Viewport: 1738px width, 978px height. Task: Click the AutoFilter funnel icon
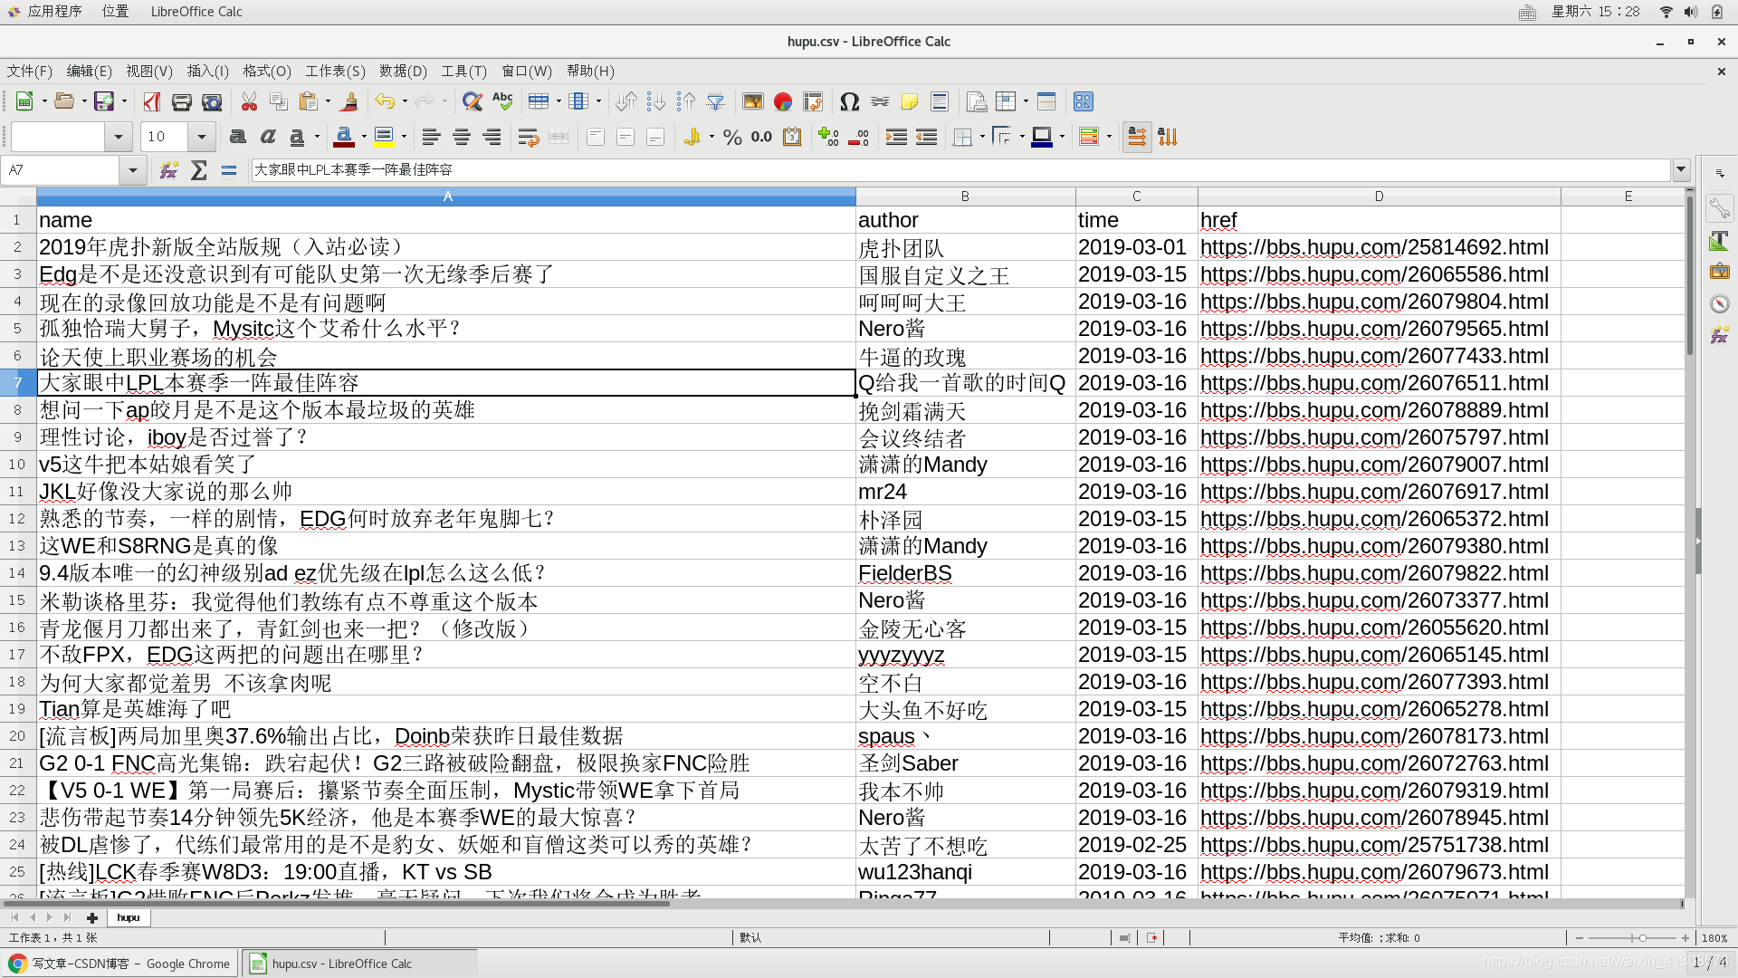pos(716,101)
